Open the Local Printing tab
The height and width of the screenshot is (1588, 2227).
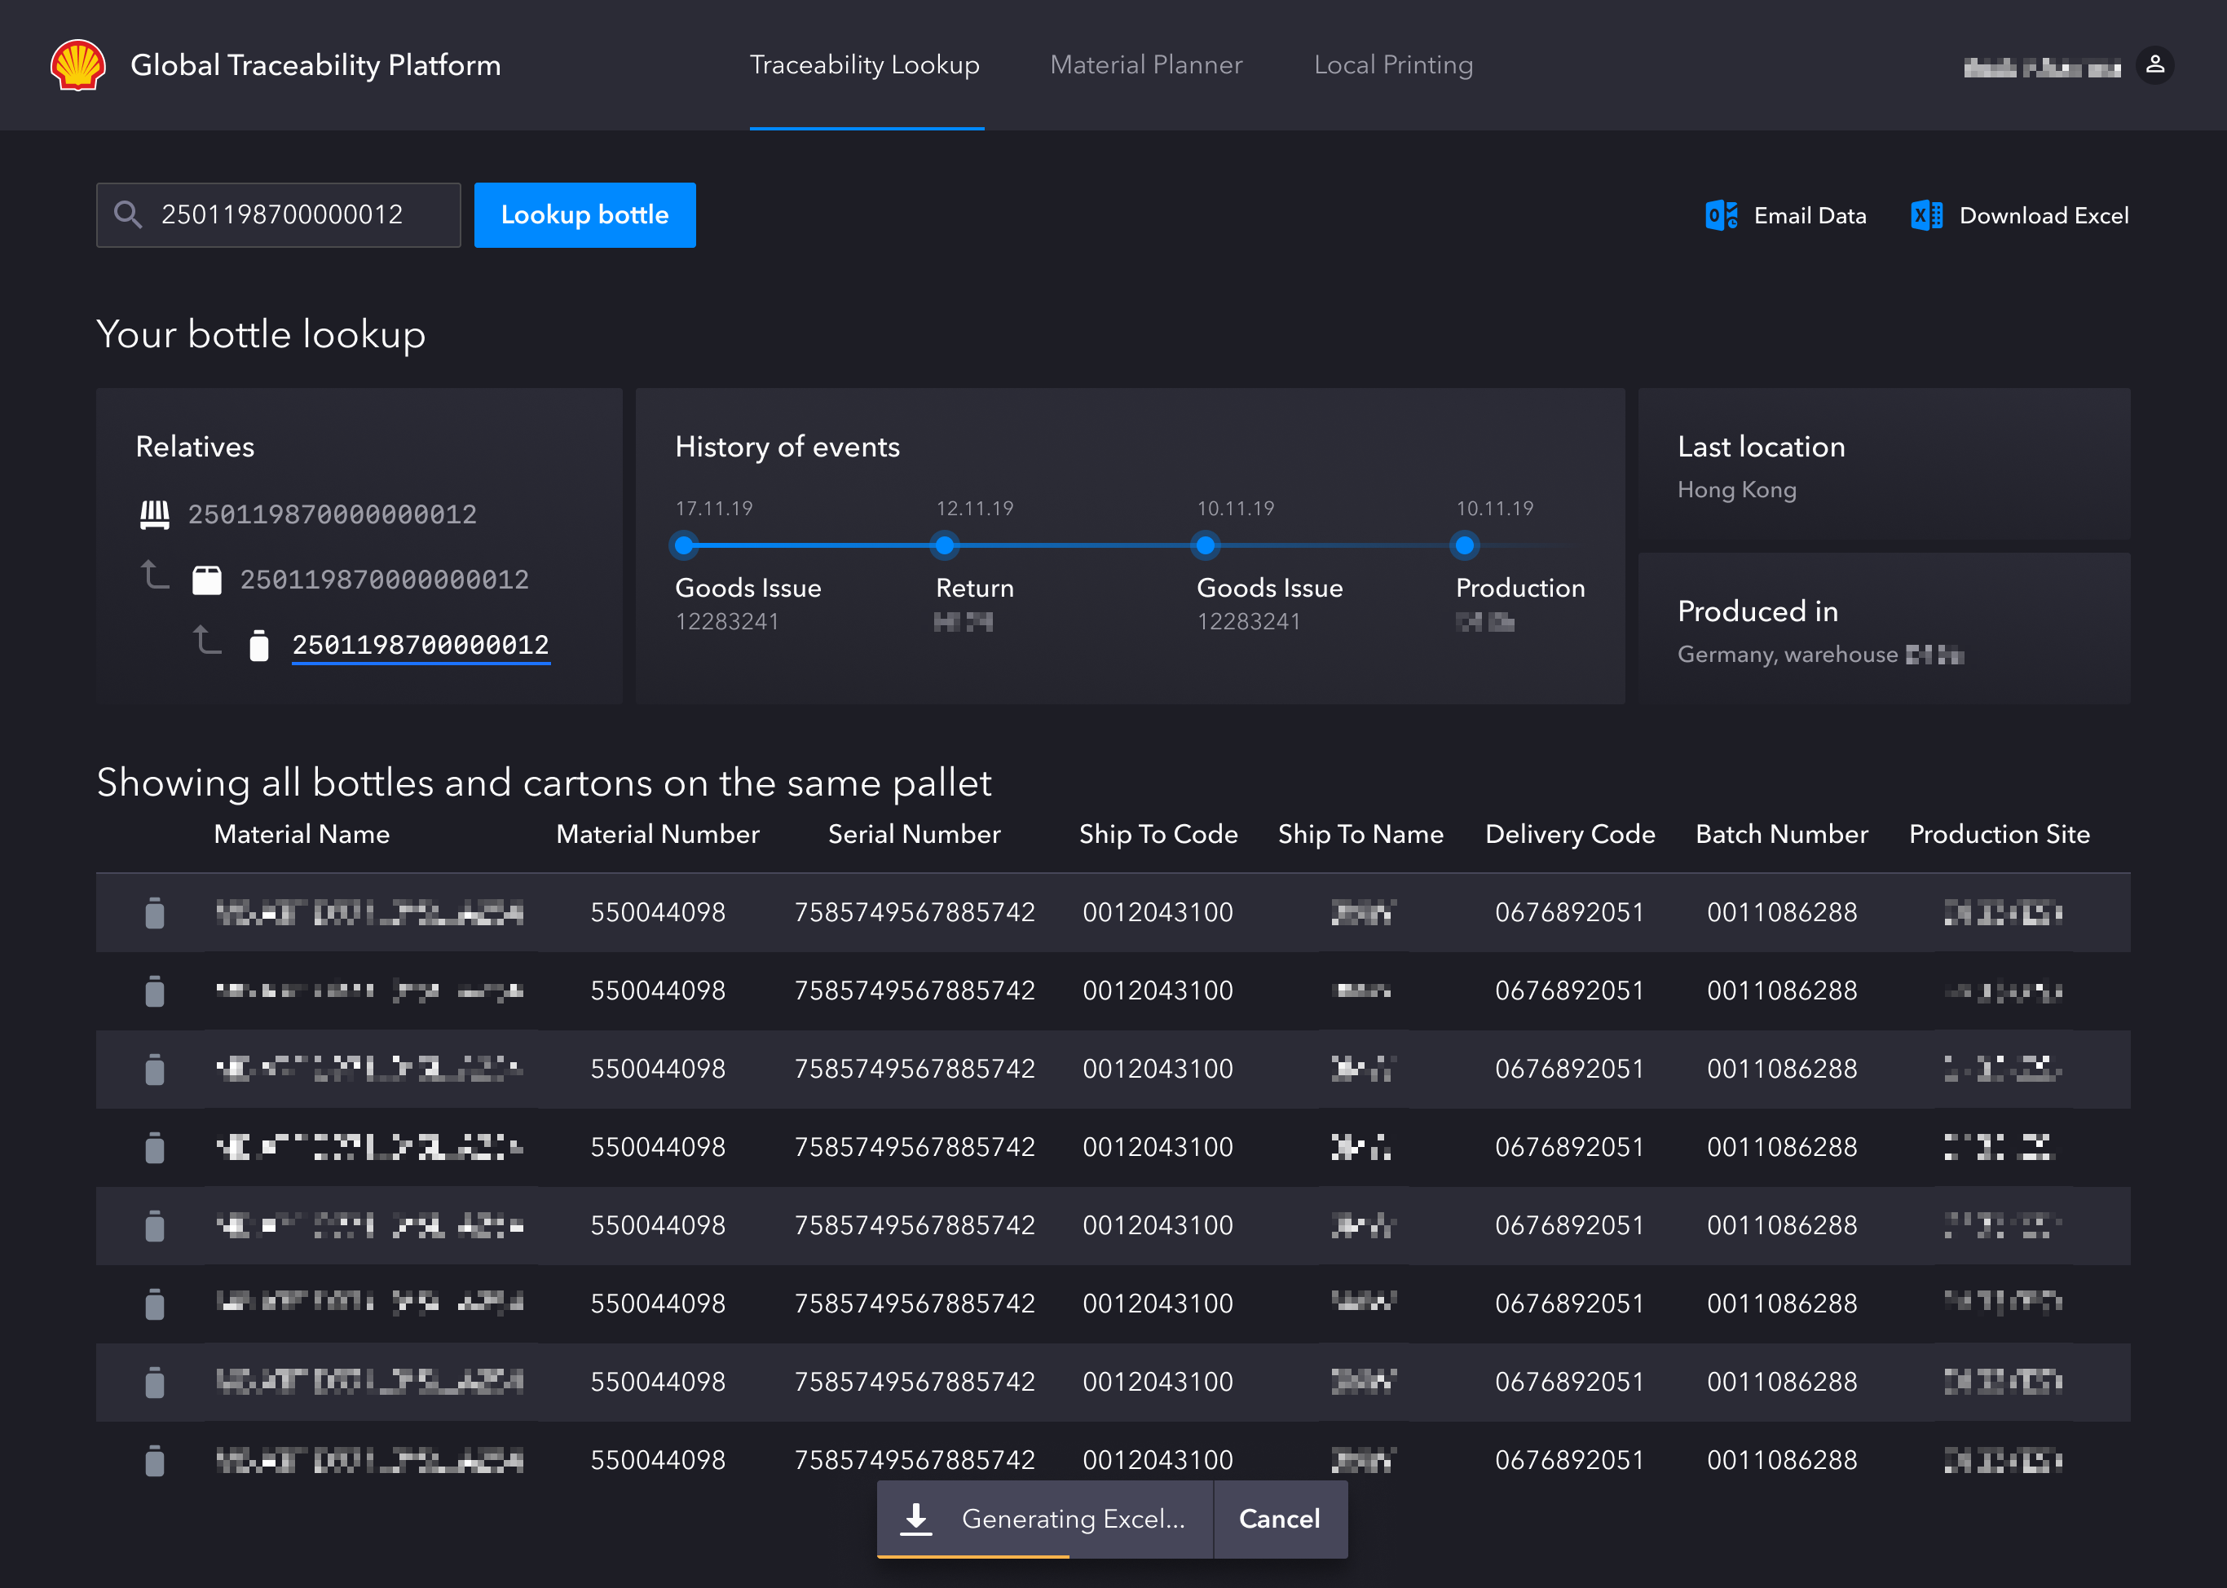[x=1393, y=64]
